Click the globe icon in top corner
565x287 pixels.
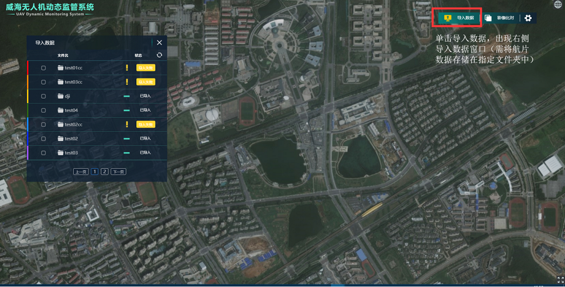(x=557, y=5)
